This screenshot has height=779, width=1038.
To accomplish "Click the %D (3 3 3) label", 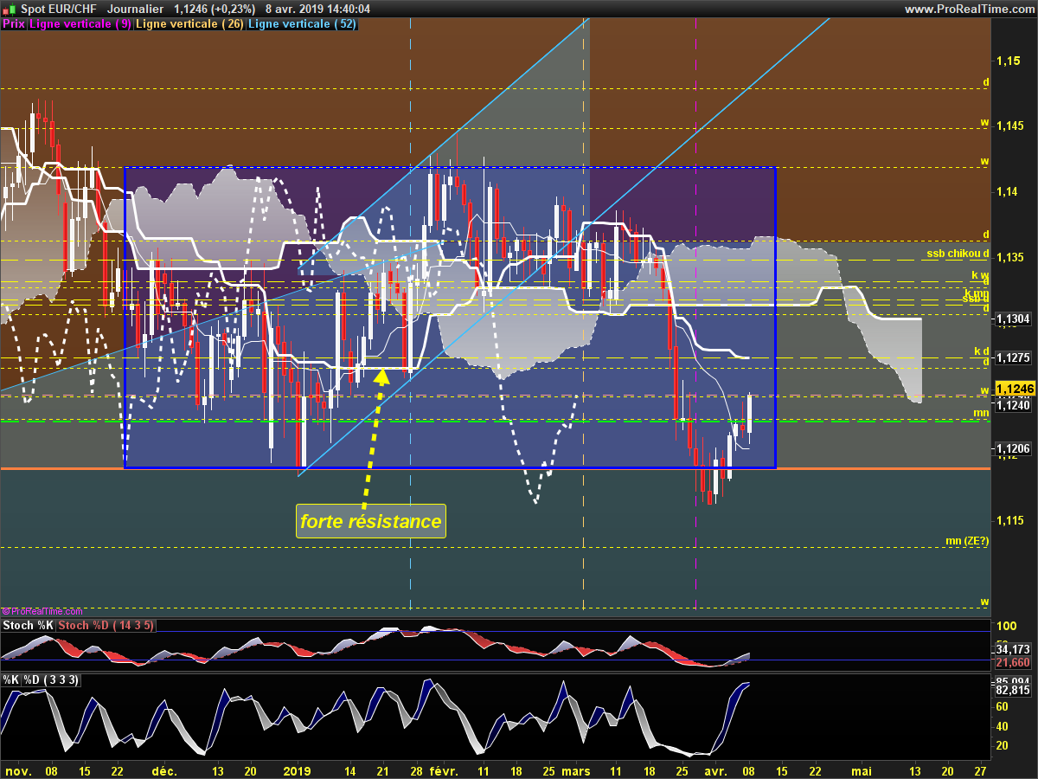I will click(51, 680).
